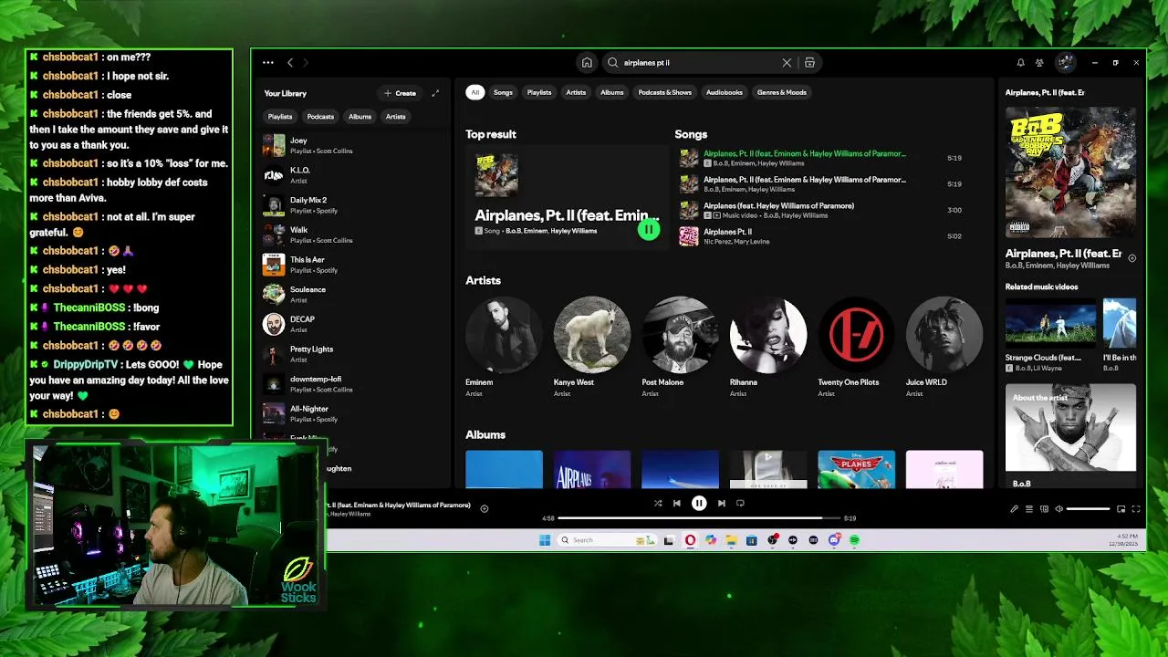Screen dimensions: 1168x657
Task: Open the Post Malone artist card
Action: (x=680, y=347)
